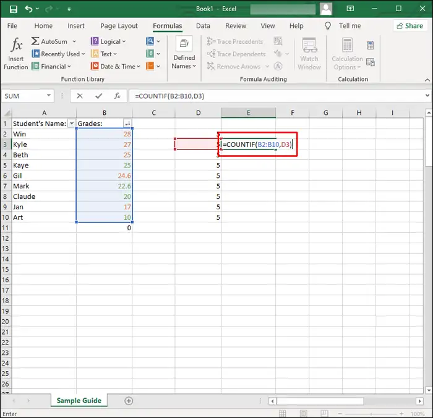Open the Watch Window

pyautogui.click(x=309, y=54)
